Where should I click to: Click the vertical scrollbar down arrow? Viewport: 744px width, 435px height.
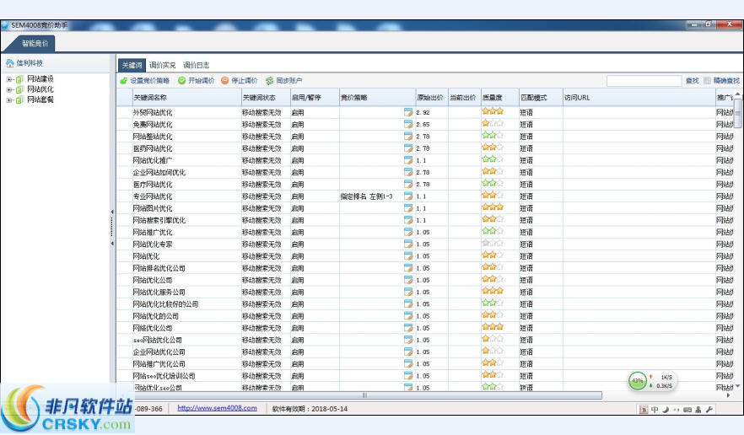coord(737,386)
